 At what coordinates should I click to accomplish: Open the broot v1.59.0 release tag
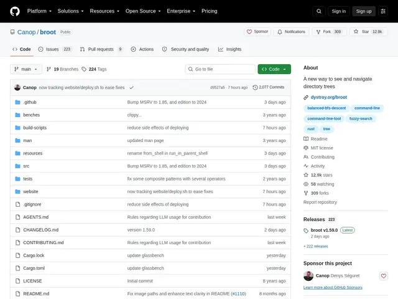point(324,230)
